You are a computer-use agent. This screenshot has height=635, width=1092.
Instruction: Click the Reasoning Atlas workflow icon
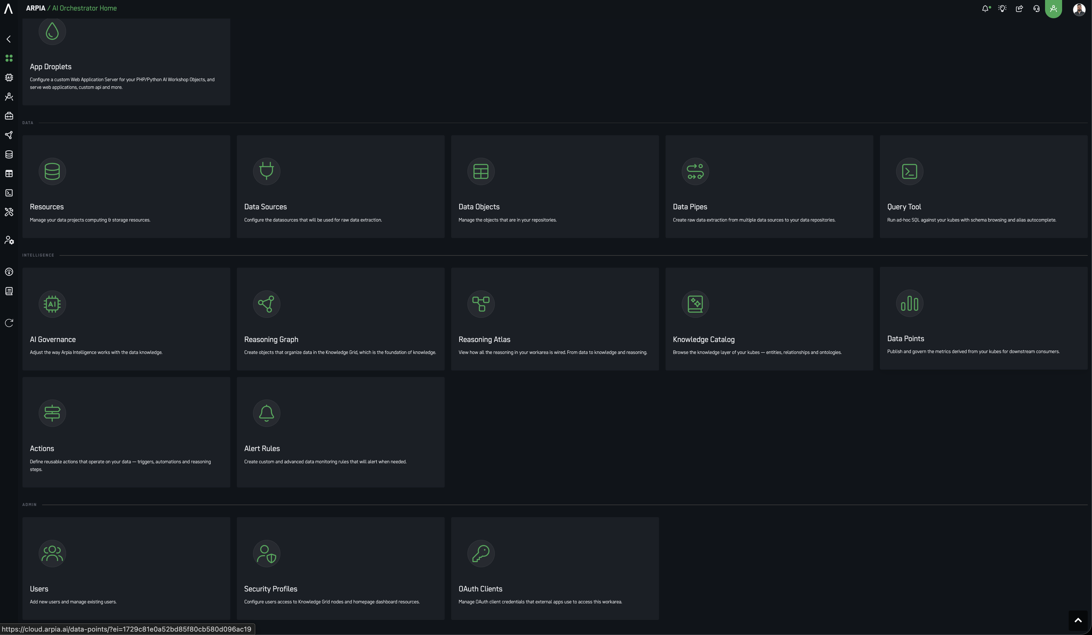point(481,304)
